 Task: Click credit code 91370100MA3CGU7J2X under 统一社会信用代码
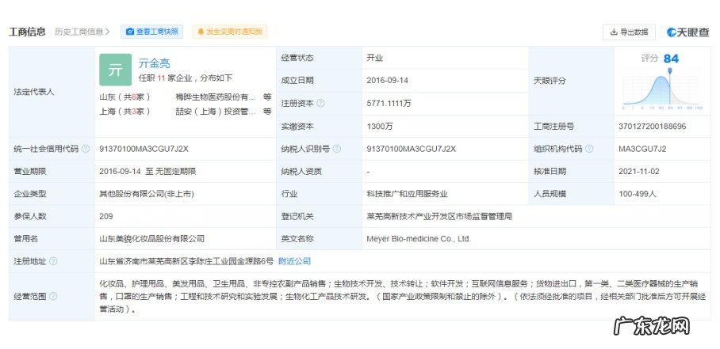pyautogui.click(x=144, y=149)
